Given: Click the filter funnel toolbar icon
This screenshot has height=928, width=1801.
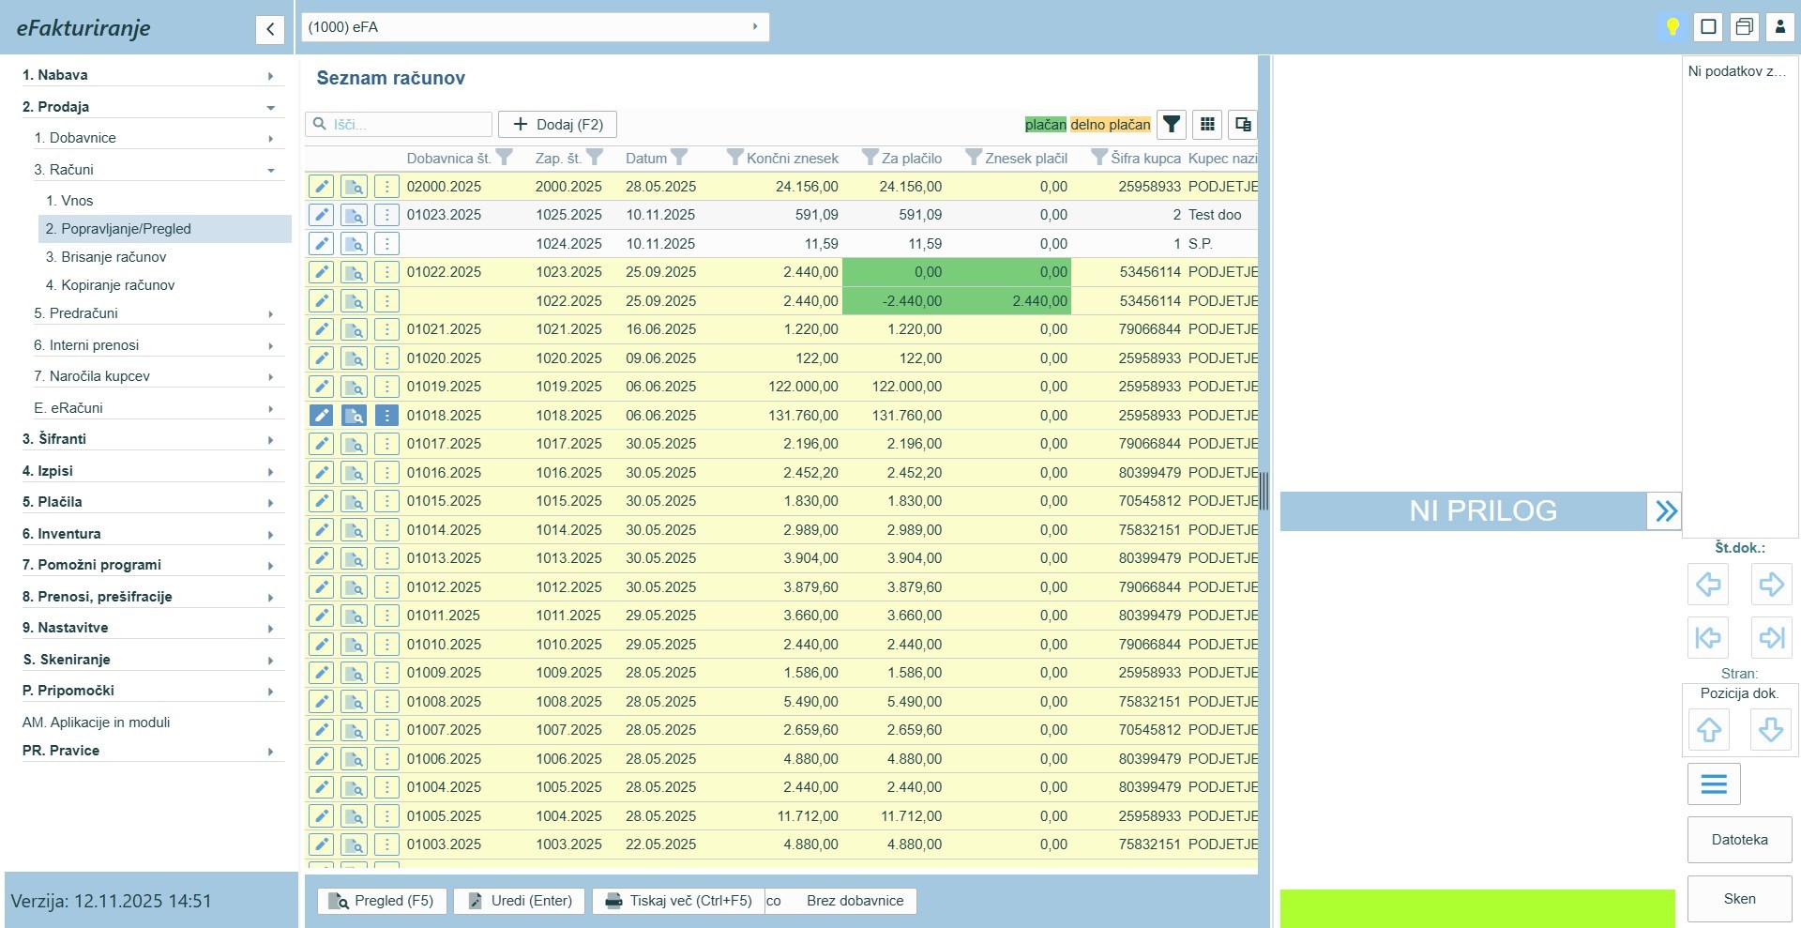Looking at the screenshot, I should (x=1171, y=124).
